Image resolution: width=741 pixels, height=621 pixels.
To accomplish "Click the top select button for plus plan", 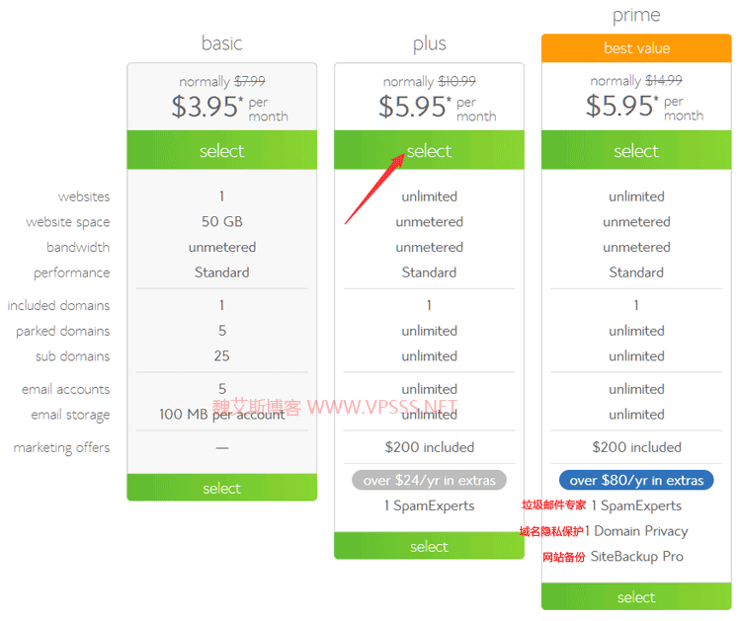I will click(429, 150).
